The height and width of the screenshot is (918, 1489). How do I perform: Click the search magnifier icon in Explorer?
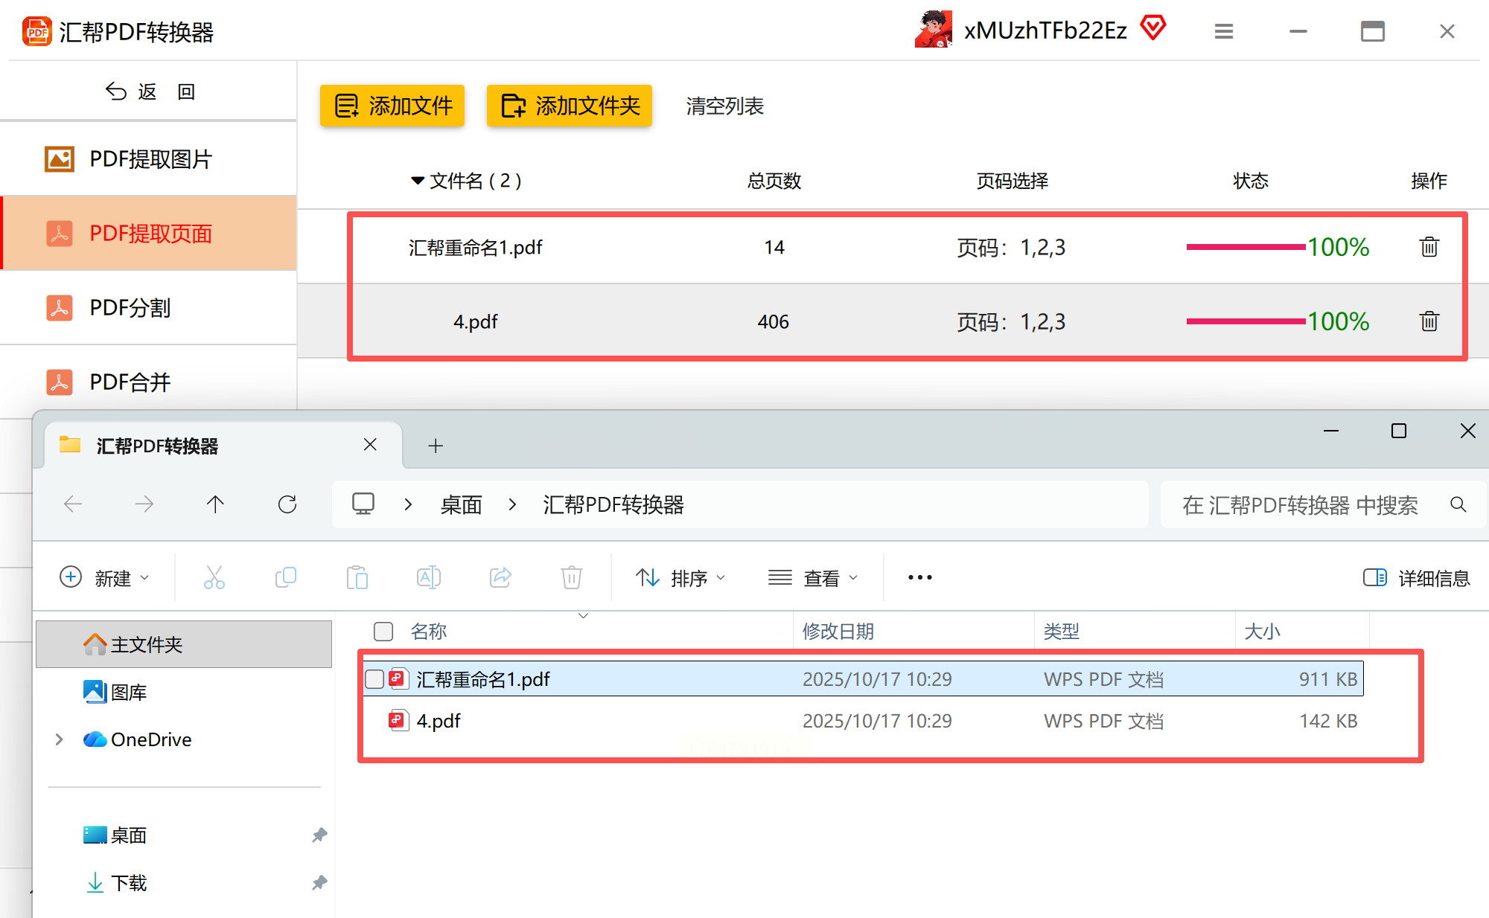(1458, 505)
